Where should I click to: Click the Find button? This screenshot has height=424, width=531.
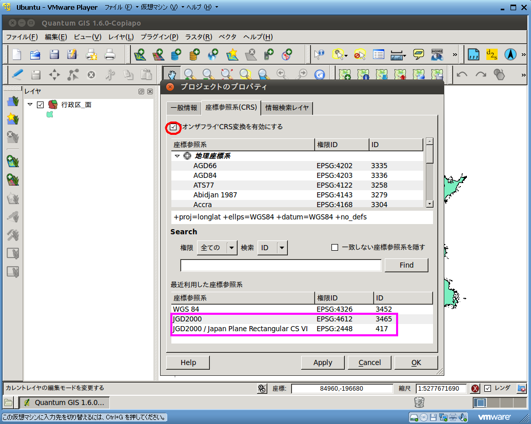click(x=406, y=265)
